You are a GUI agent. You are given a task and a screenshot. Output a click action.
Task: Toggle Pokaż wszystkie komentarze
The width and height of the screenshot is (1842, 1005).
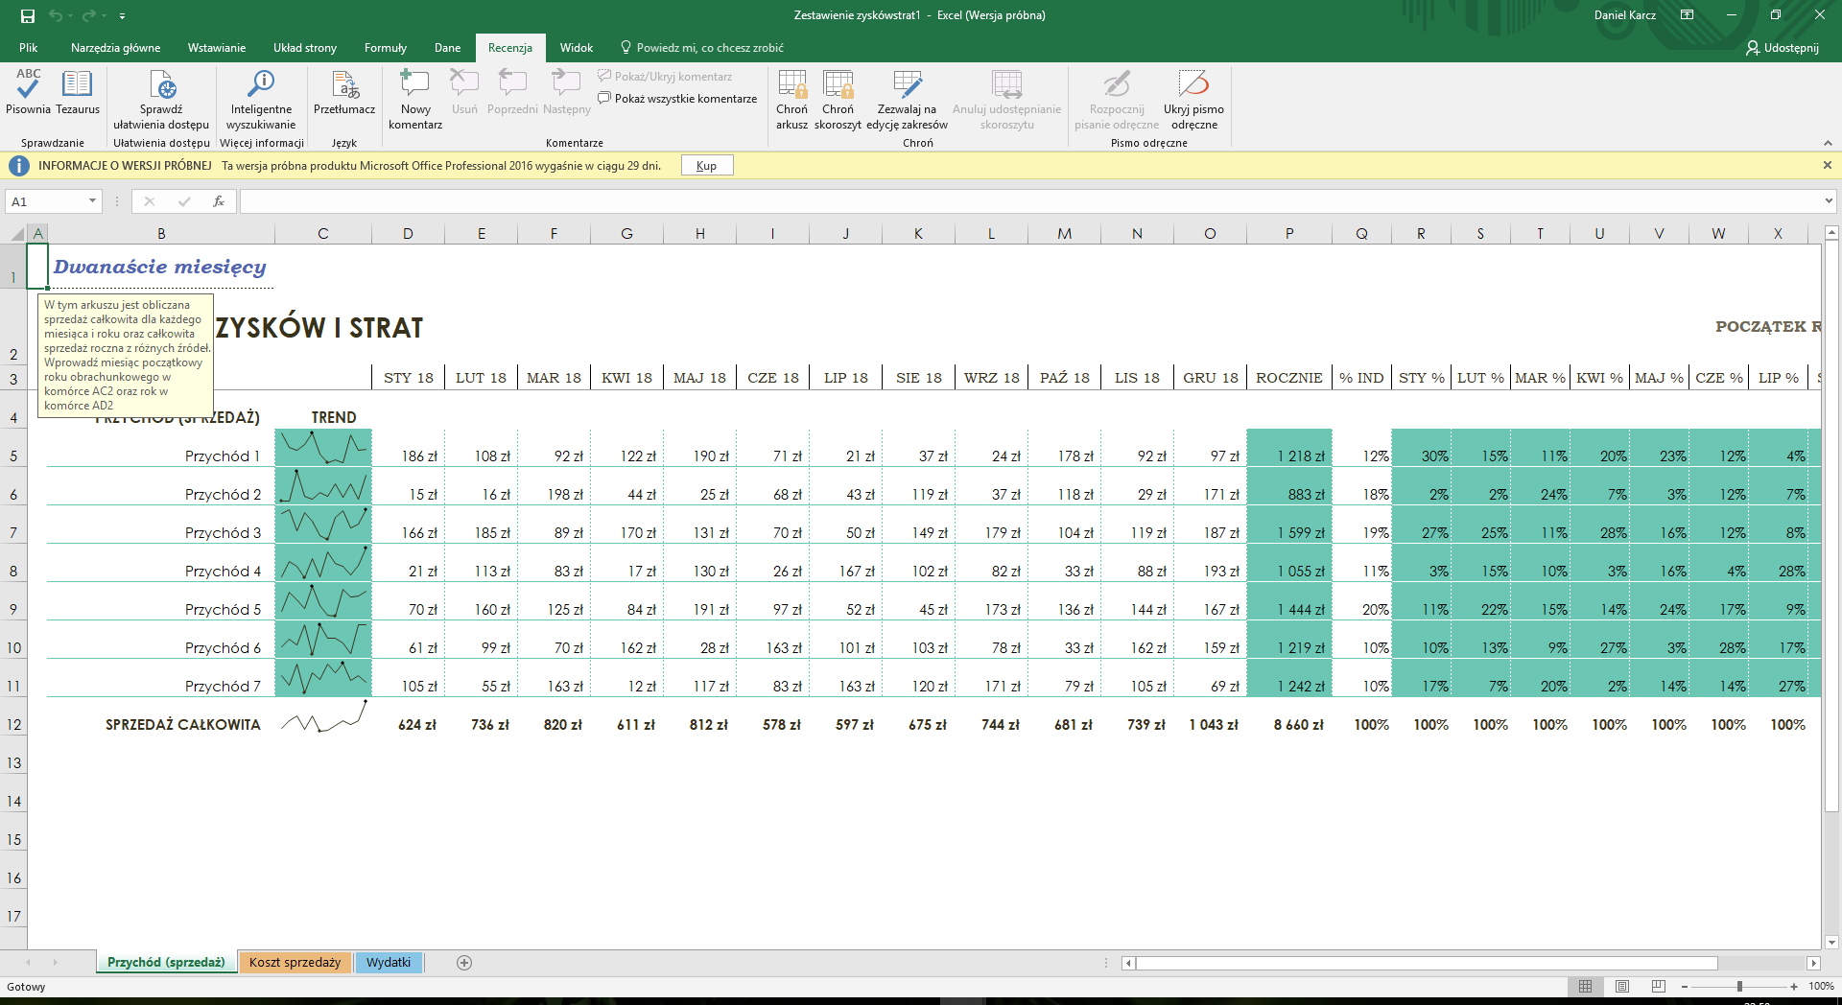click(677, 99)
